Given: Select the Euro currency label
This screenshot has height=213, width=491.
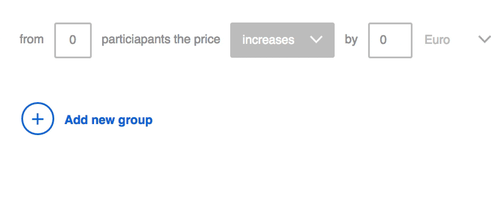Looking at the screenshot, I should coord(437,40).
